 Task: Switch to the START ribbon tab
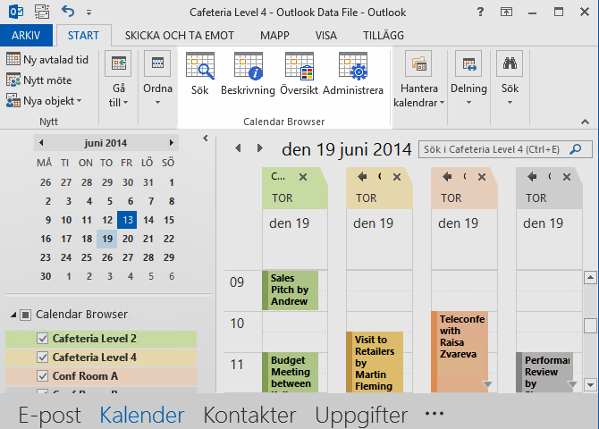tap(83, 36)
